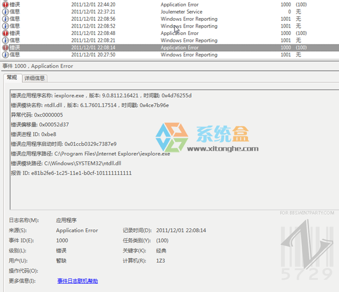The height and width of the screenshot is (292, 339).
Task: Click level value 错误 in details
Action: pyautogui.click(x=61, y=251)
